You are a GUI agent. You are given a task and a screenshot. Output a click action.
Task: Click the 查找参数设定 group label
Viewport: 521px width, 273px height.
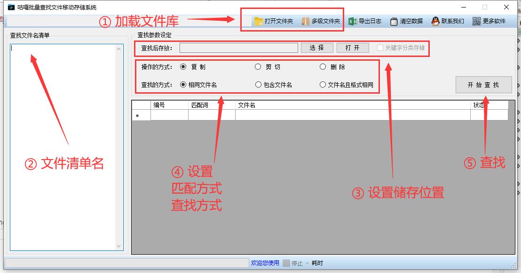tap(155, 35)
